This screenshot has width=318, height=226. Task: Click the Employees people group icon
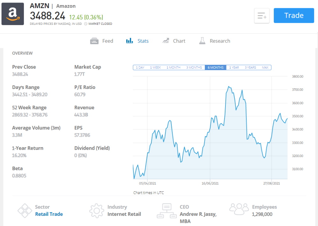(239, 209)
